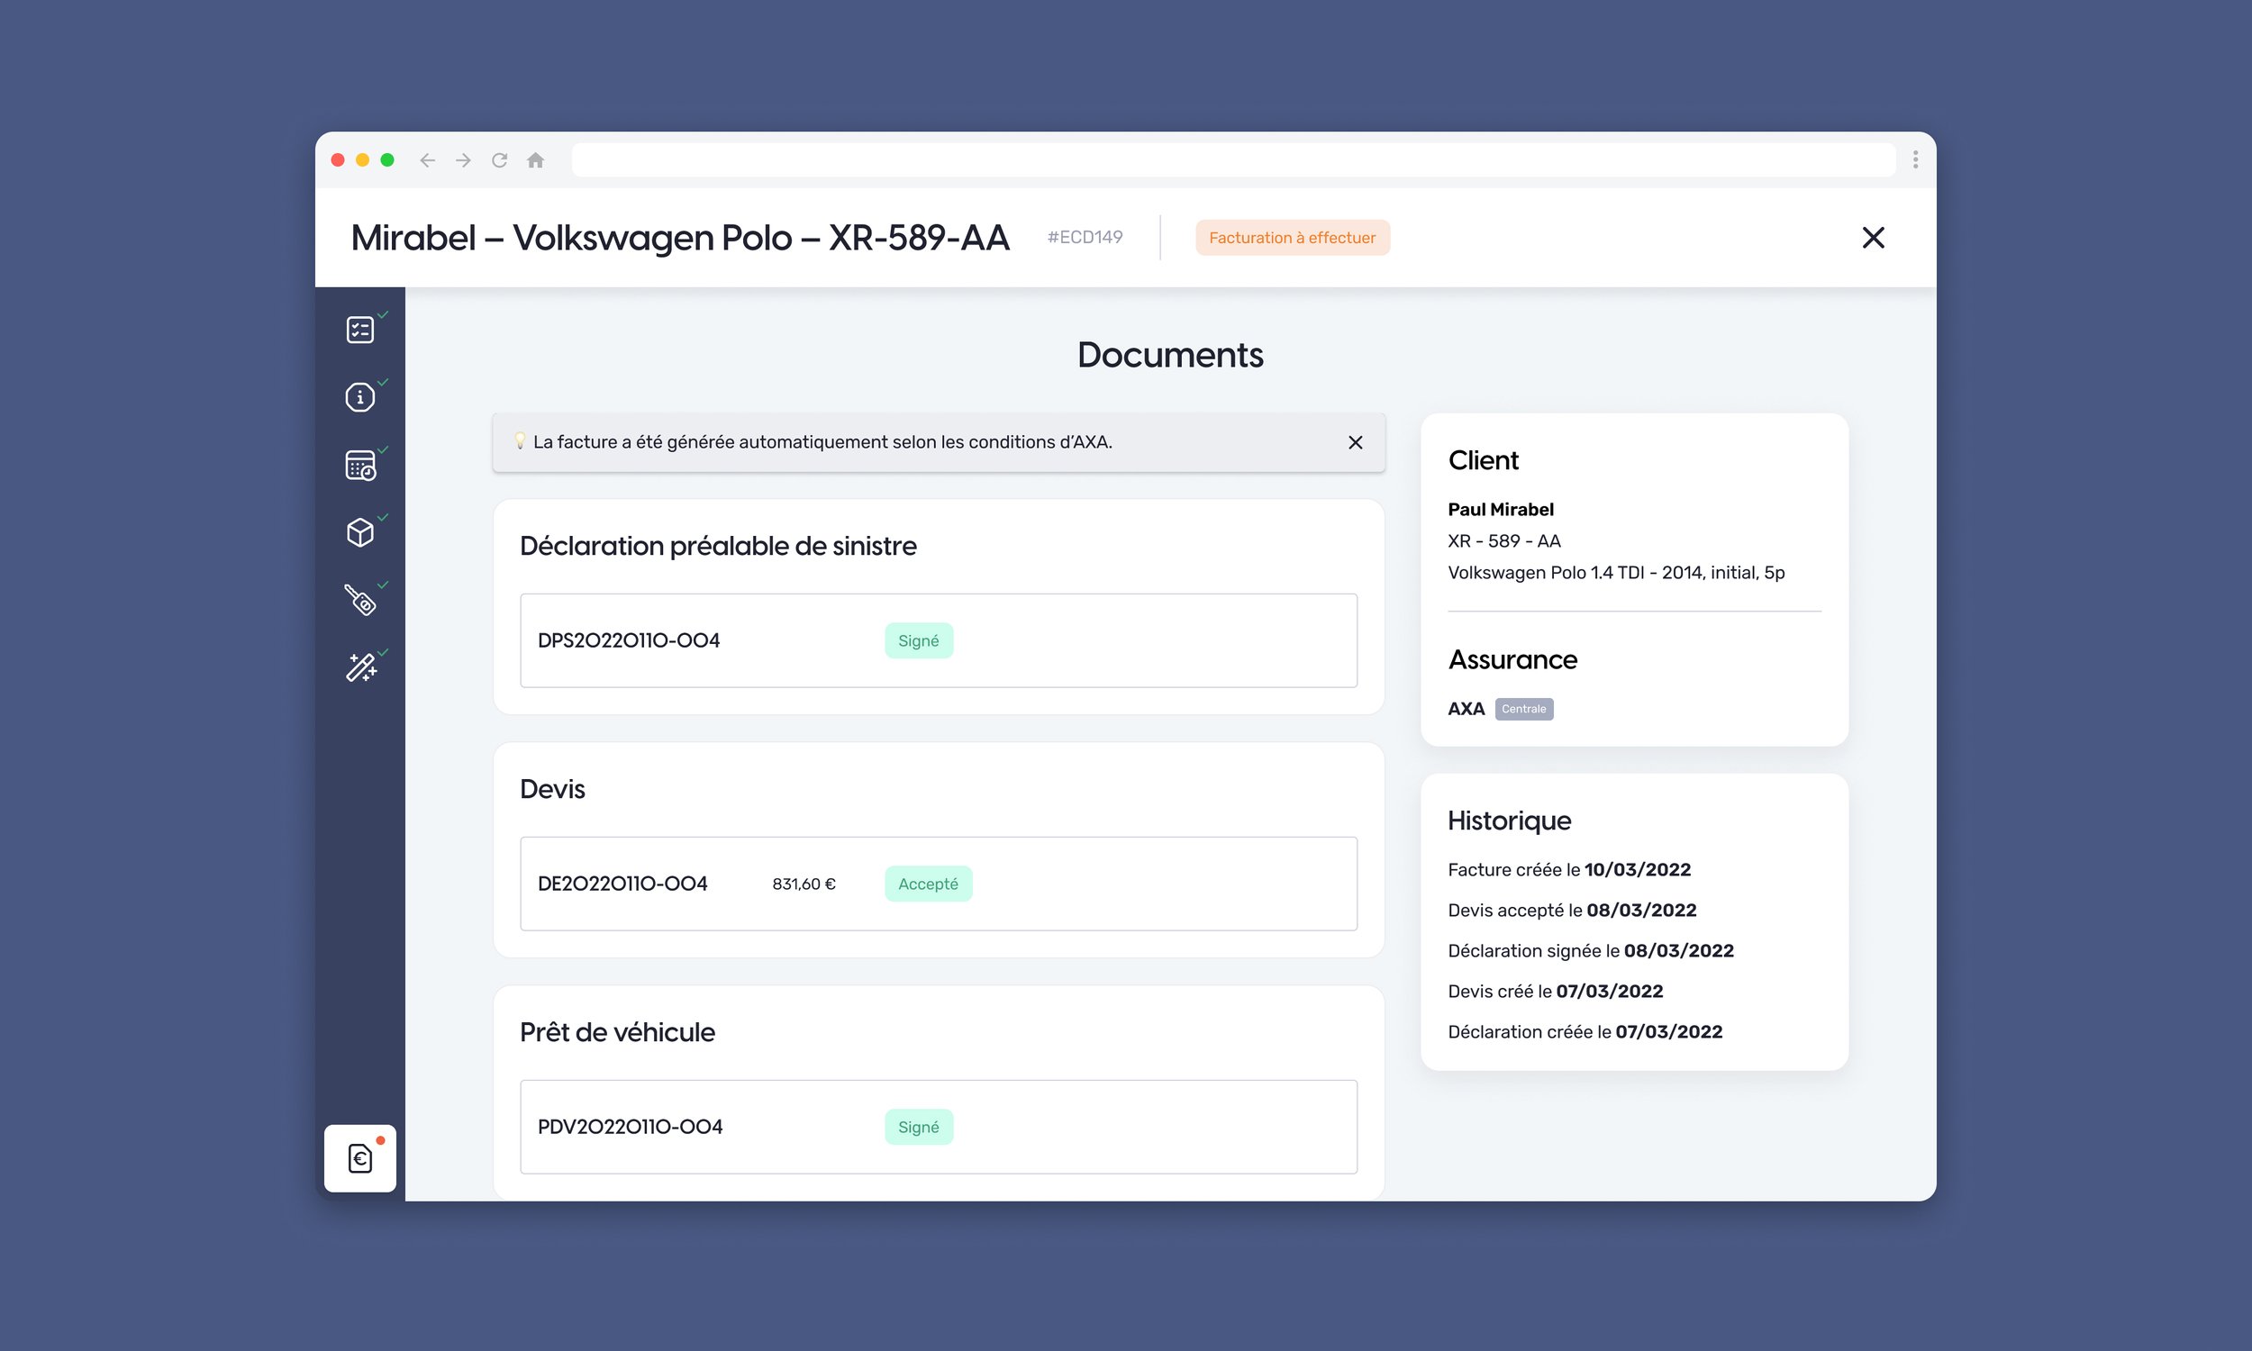Open the checklist sidebar icon
Screen dimensions: 2252x1351
tap(360, 330)
